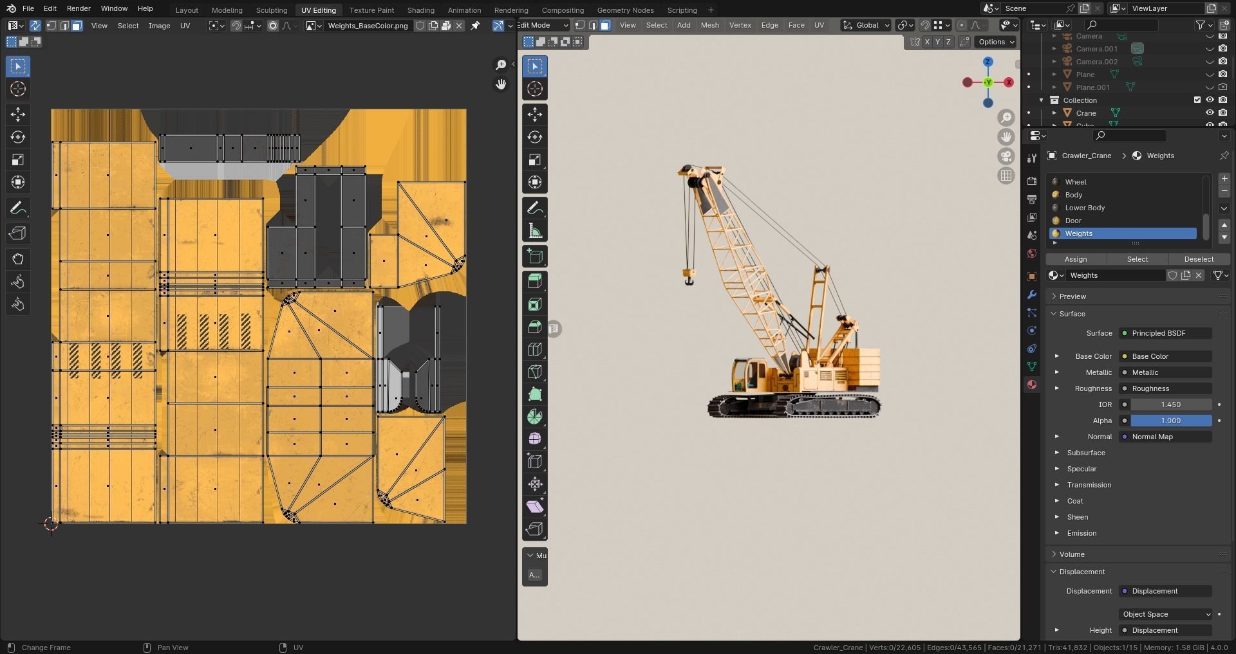Select the Loop Cut tool
This screenshot has height=654, width=1236.
point(535,349)
